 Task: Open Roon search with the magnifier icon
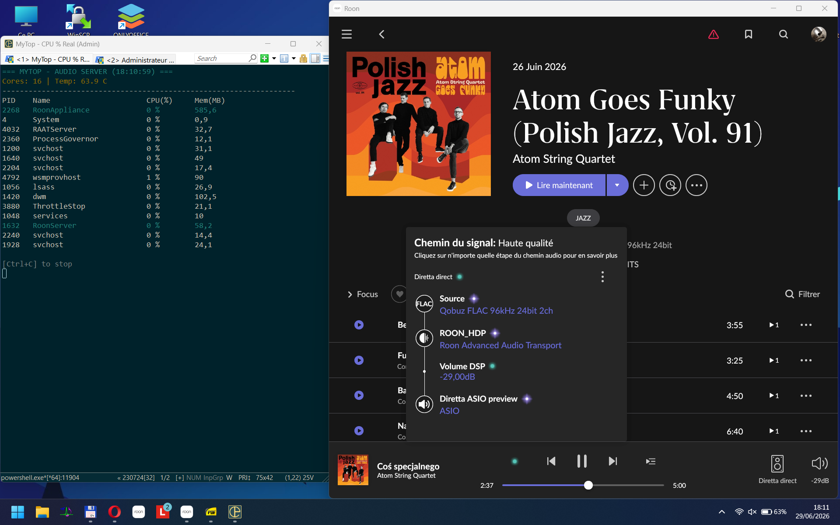click(784, 34)
